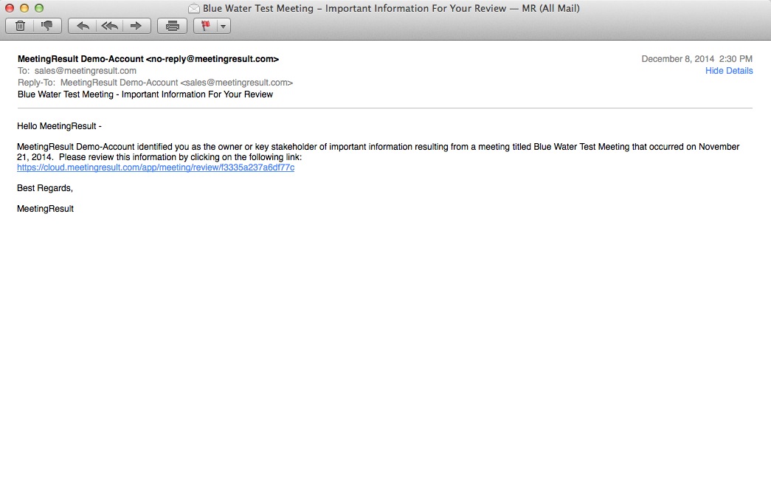Click sender name MeetingResult Demo-Account no-reply address
The image size is (771, 484).
148,59
